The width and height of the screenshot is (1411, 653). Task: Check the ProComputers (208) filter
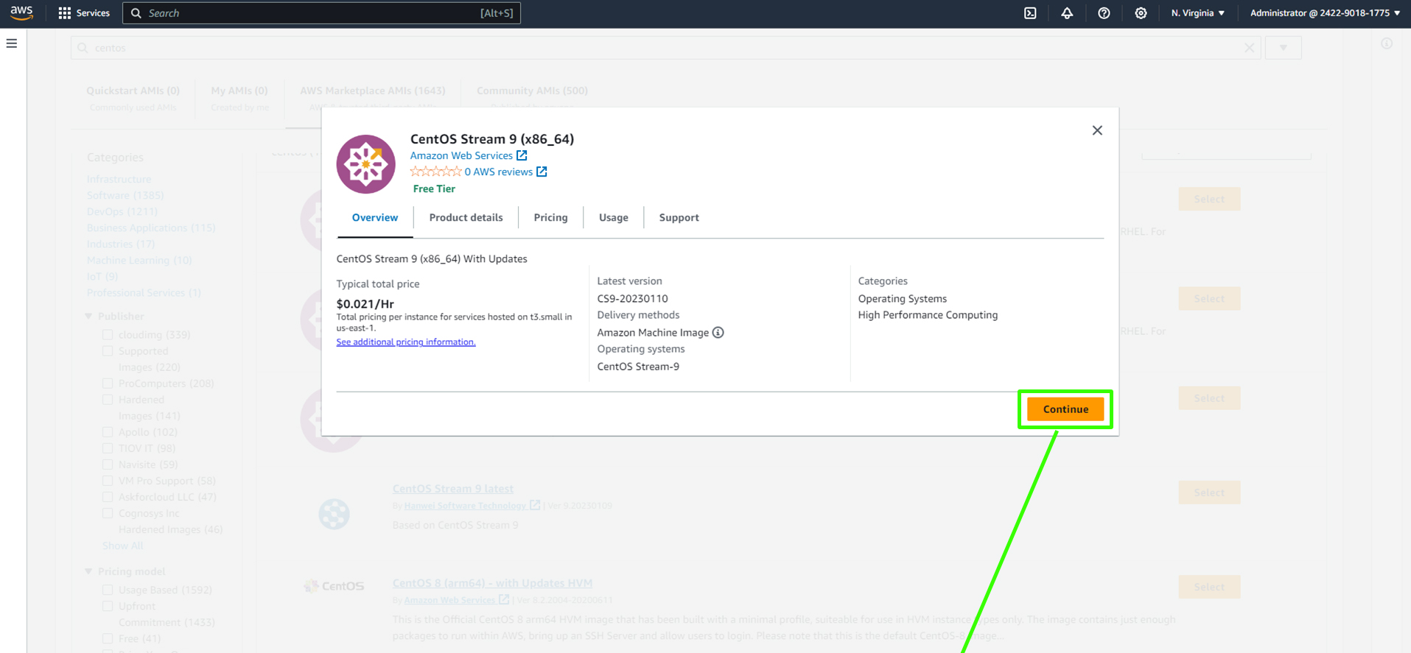tap(108, 384)
